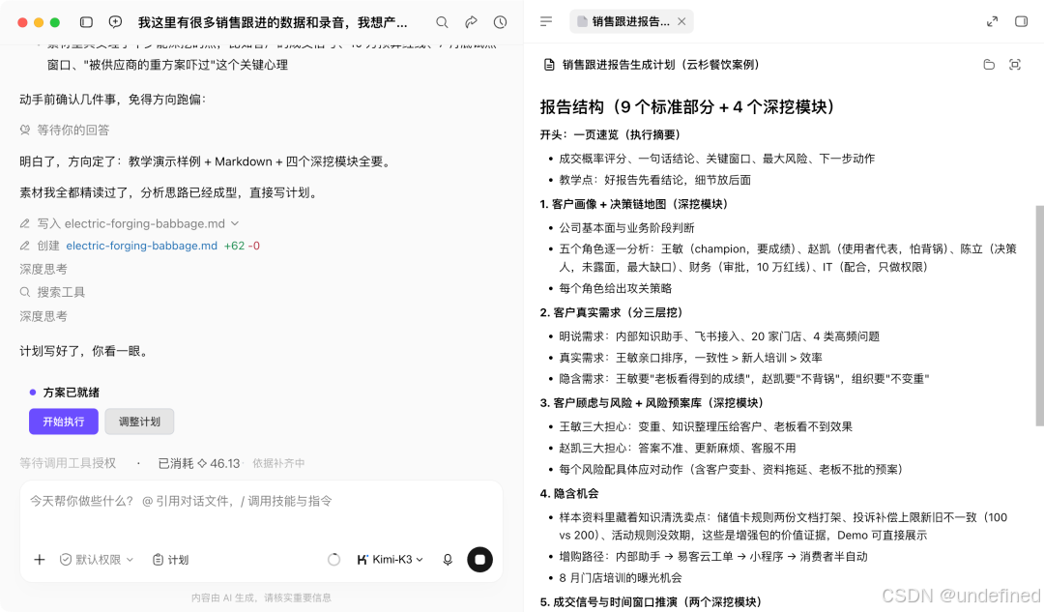Open search with the magnifier icon
The width and height of the screenshot is (1044, 612).
[442, 22]
